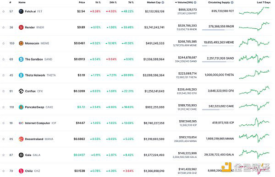Click the Render RNDR logo icon
The width and height of the screenshot is (275, 177).
tap(21, 27)
